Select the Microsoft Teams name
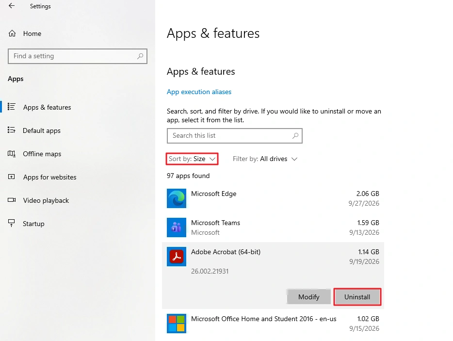The image size is (453, 341). point(215,223)
